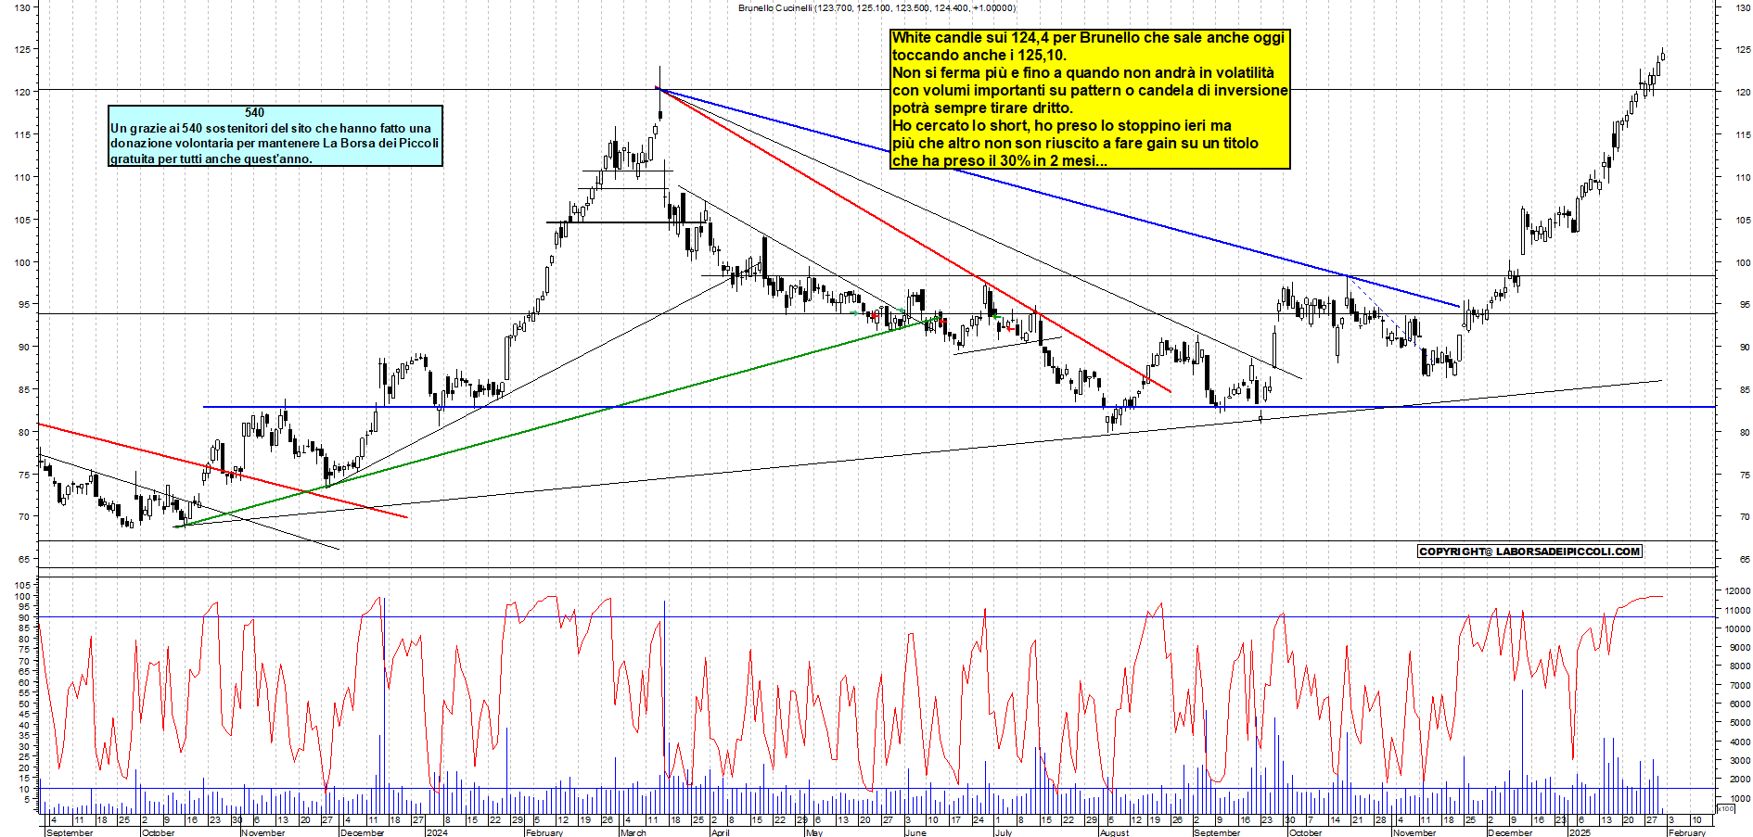The height and width of the screenshot is (837, 1753).
Task: Click the yellow note line 'White candle sui 124,4'
Action: coord(1088,37)
